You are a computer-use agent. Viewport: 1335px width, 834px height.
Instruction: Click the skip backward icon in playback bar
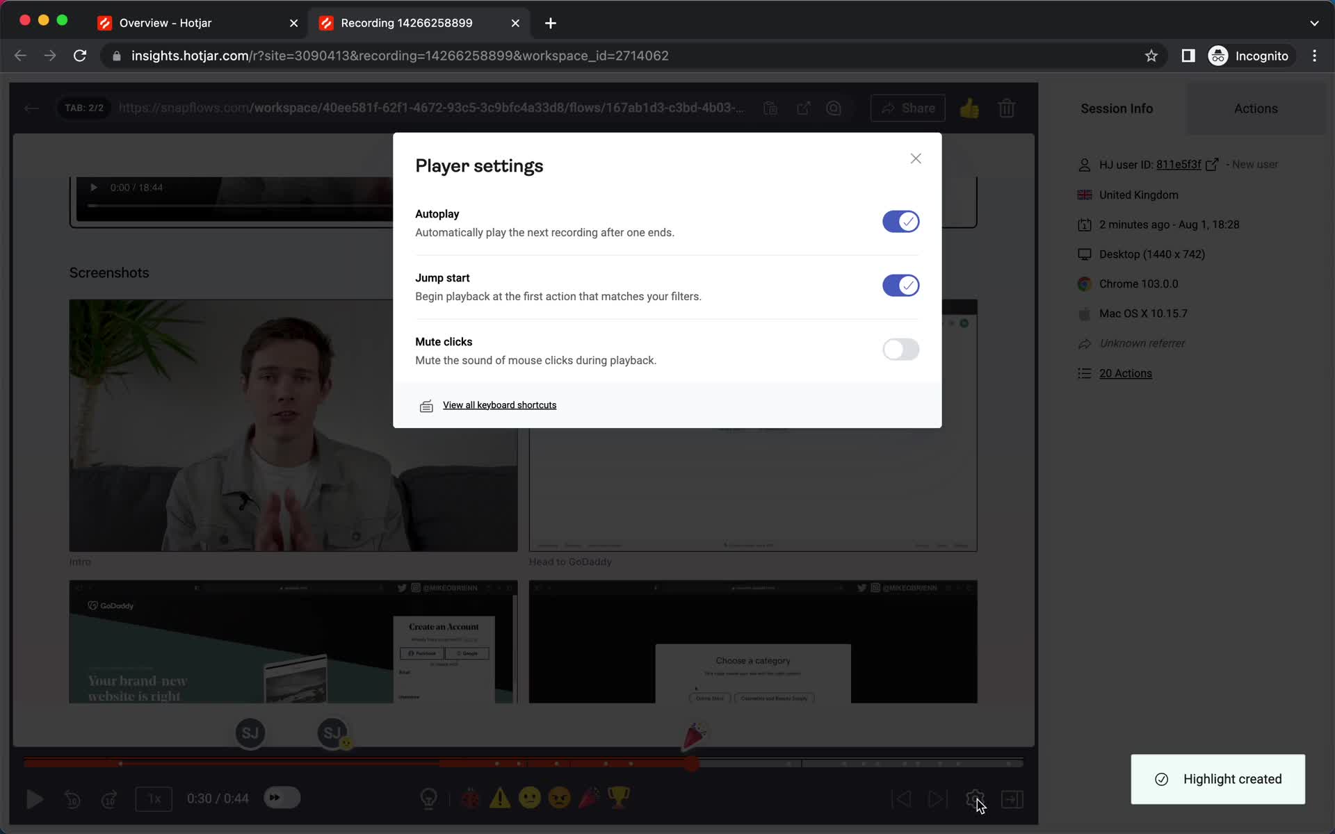point(72,799)
